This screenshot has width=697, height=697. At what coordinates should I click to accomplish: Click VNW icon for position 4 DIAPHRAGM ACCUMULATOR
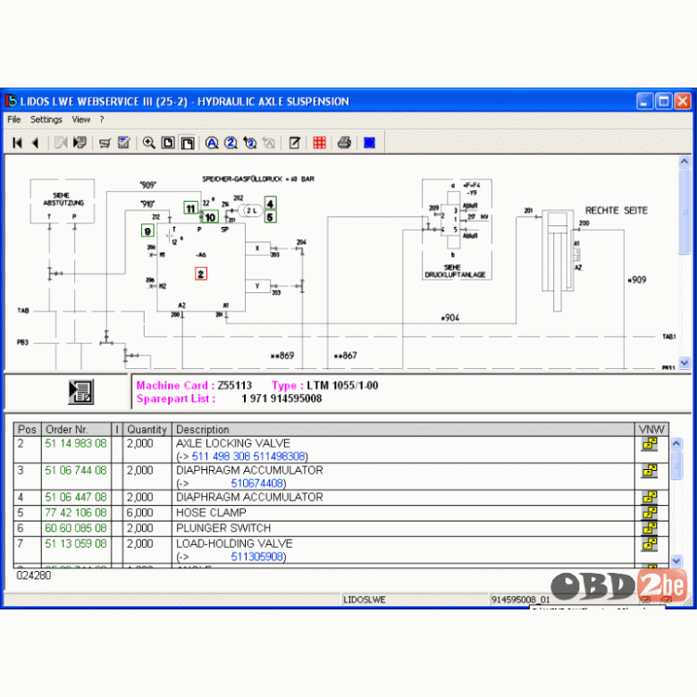click(x=650, y=497)
